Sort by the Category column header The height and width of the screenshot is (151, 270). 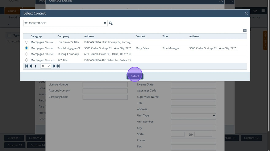[36, 36]
